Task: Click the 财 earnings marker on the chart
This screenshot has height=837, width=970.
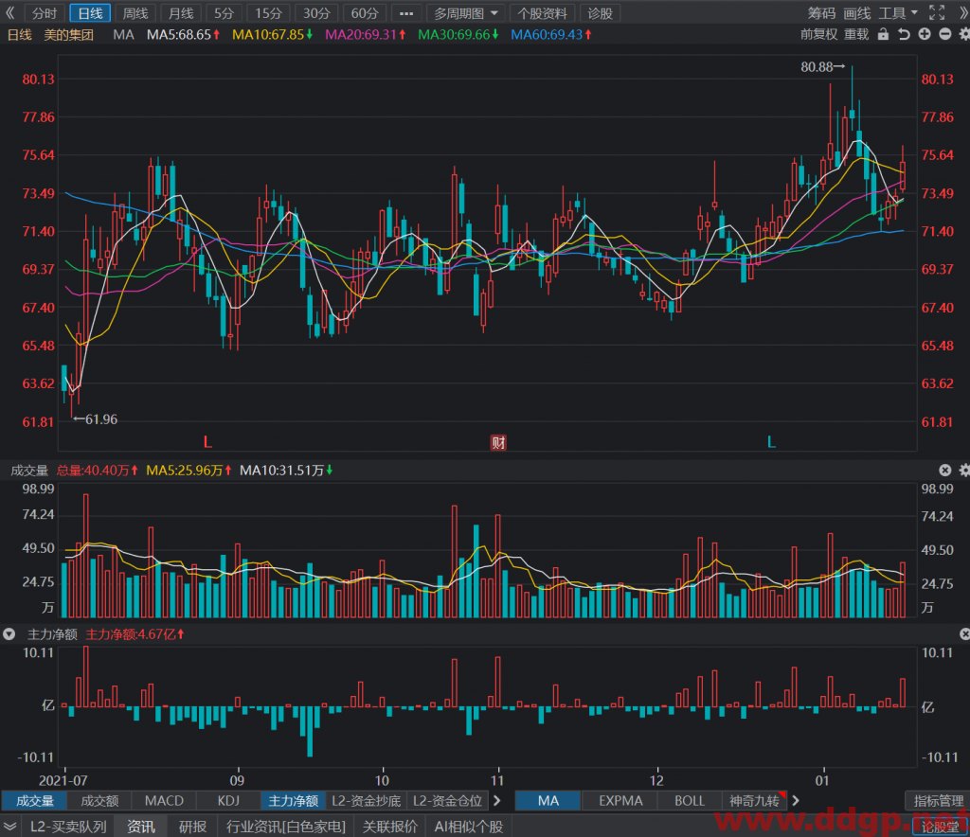Action: 498,442
